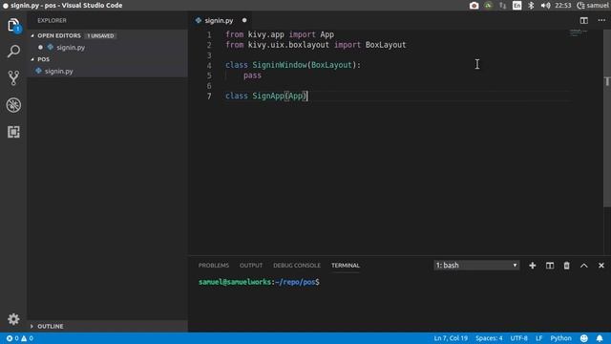The height and width of the screenshot is (344, 611).
Task: Select Python language mode in status bar
Action: (x=560, y=338)
